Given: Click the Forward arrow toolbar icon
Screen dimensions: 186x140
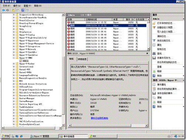Looking at the screenshot, I should (x=7, y=10).
